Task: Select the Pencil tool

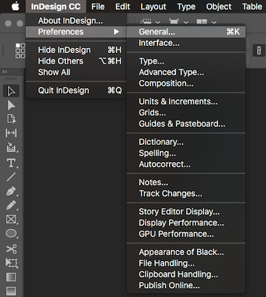Action: click(x=11, y=205)
